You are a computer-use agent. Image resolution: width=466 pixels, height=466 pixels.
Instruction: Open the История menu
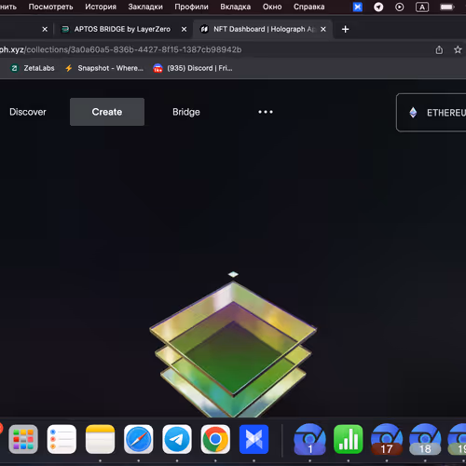[101, 7]
